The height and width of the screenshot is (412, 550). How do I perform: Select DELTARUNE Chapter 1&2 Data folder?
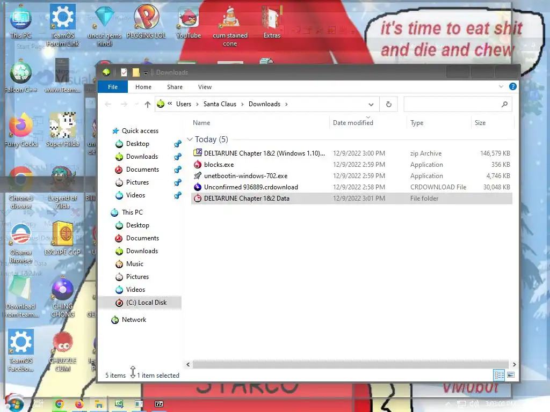pos(351,198)
